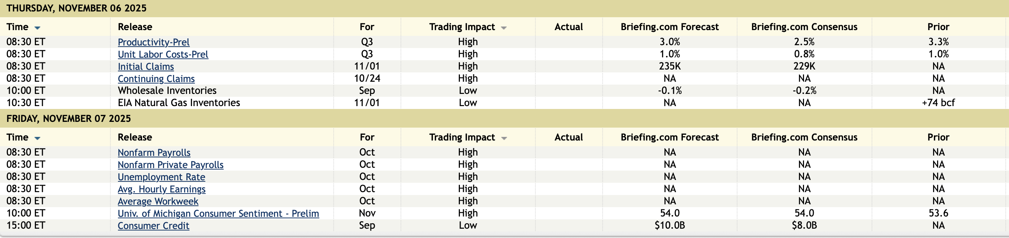Viewport: 1009px width, 238px height.
Task: Open the Nonfarm Payrolls link
Action: click(154, 153)
